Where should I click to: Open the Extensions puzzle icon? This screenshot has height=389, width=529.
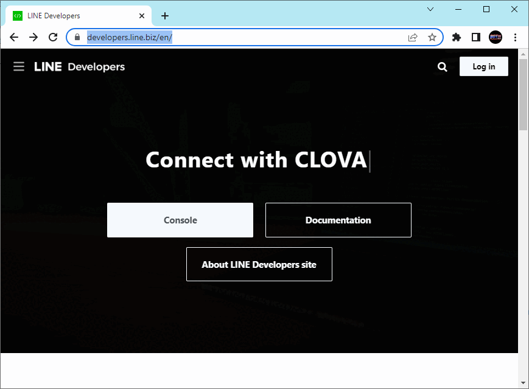click(457, 37)
